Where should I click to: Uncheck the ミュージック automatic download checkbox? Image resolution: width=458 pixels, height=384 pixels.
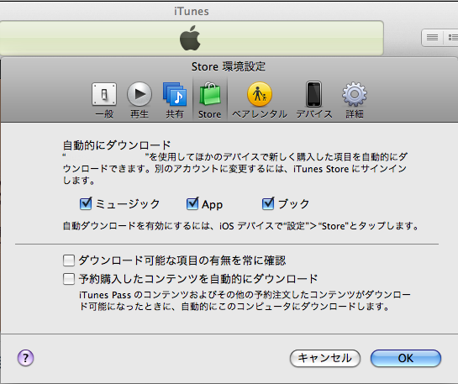tap(86, 203)
